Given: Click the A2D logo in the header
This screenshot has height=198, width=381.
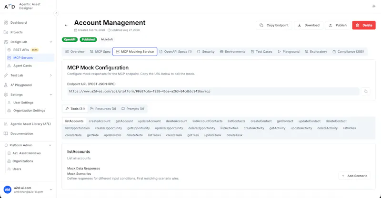Looking at the screenshot, I should (x=10, y=6).
